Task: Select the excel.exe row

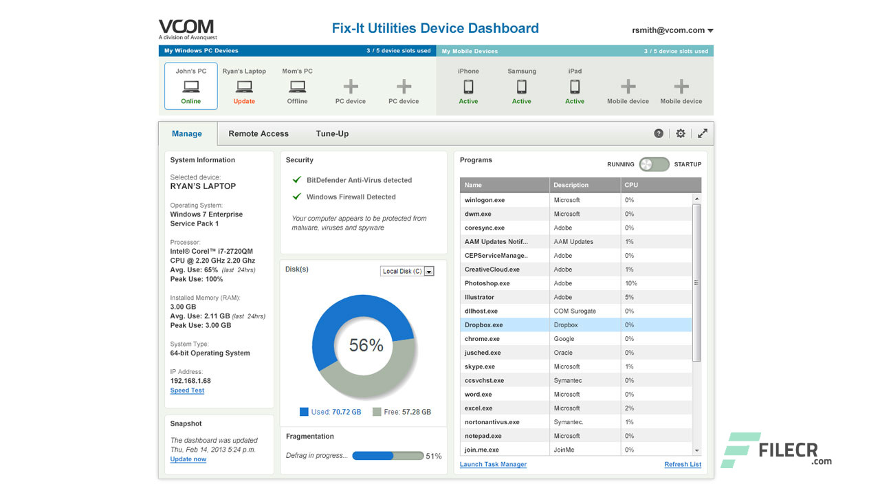Action: click(576, 408)
